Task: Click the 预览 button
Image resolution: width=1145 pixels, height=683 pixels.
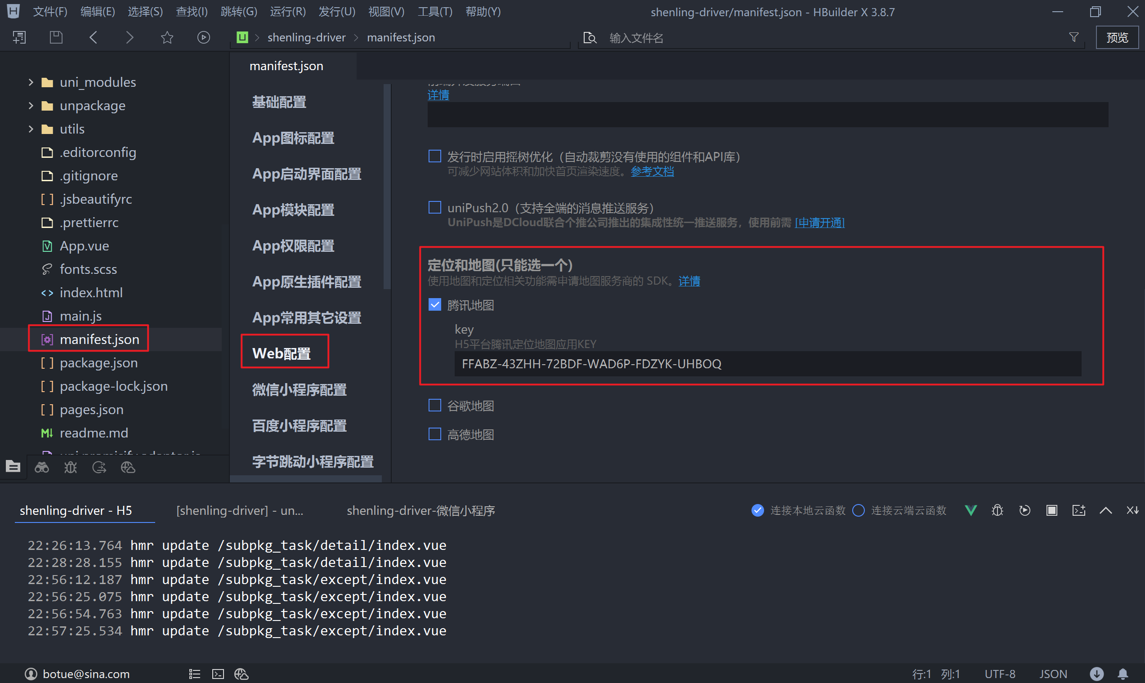Action: 1117,37
